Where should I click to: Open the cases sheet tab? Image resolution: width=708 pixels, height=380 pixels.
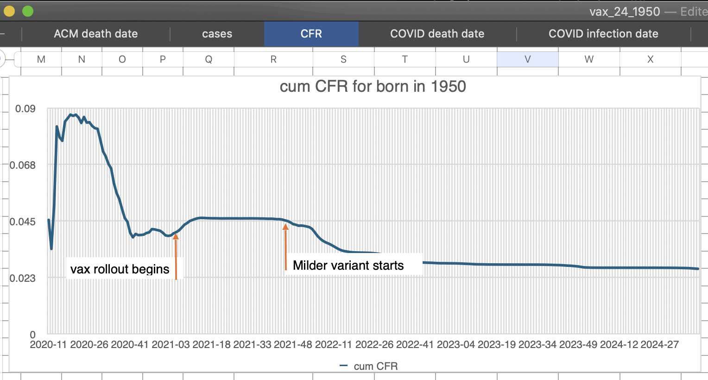217,34
